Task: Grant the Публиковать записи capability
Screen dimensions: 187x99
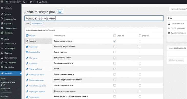Action: (115, 58)
